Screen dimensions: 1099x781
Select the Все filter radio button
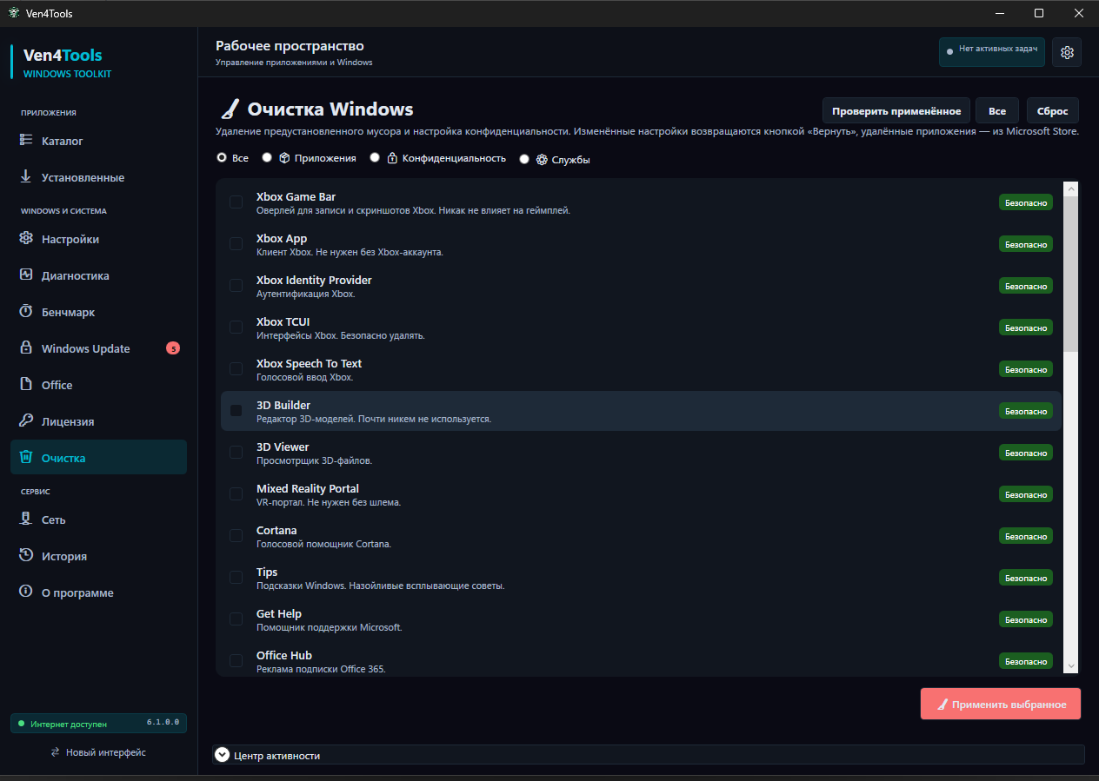222,158
